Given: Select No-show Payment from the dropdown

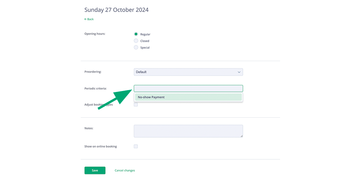Looking at the screenshot, I should pyautogui.click(x=188, y=97).
